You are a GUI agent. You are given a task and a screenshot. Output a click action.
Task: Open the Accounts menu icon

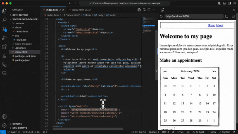click(4, 116)
